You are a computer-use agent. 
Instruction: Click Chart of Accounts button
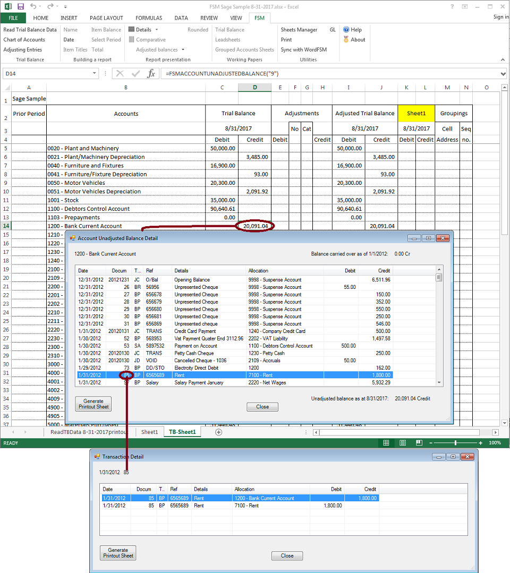[x=24, y=39]
